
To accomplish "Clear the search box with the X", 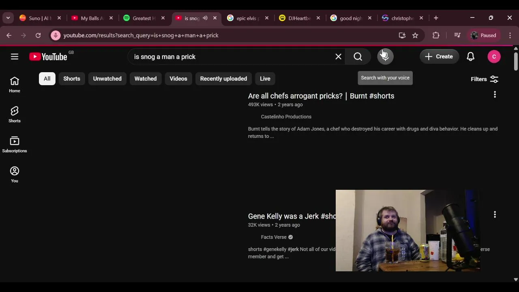I will 339,57.
